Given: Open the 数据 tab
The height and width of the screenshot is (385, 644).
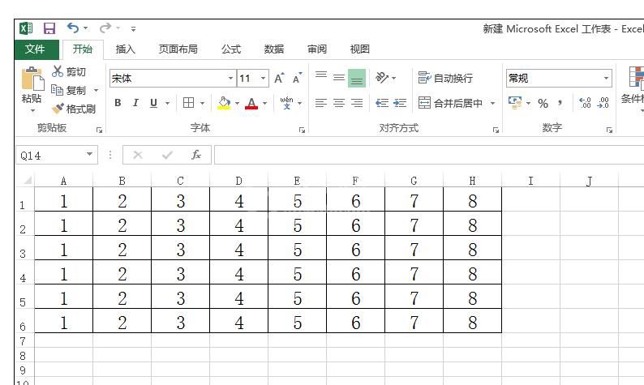Looking at the screenshot, I should [274, 49].
